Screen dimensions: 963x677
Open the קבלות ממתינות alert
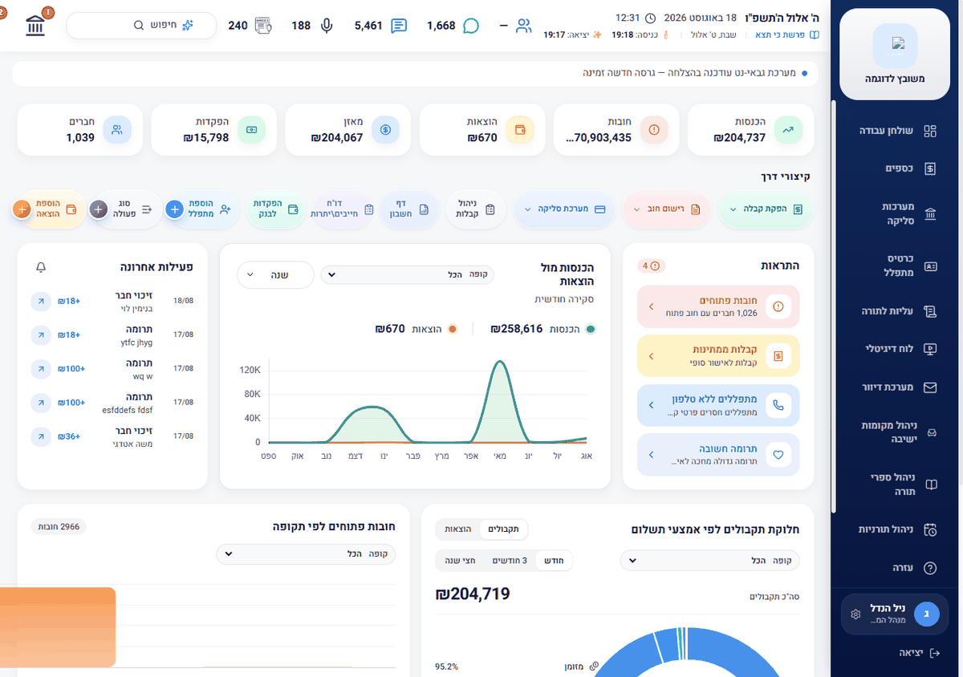pos(718,355)
